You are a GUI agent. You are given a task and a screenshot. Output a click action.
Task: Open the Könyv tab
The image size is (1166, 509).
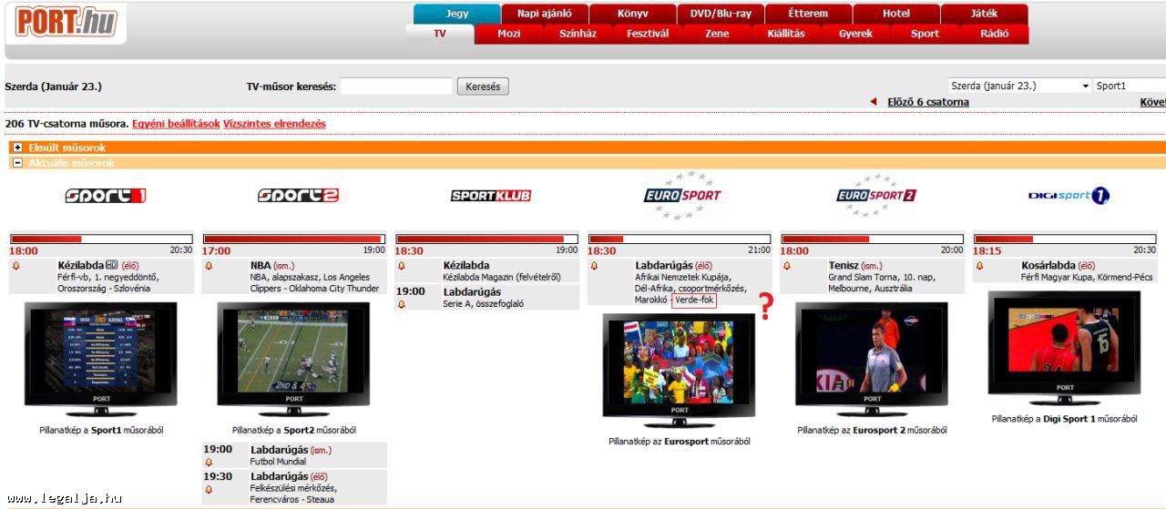[x=633, y=14]
